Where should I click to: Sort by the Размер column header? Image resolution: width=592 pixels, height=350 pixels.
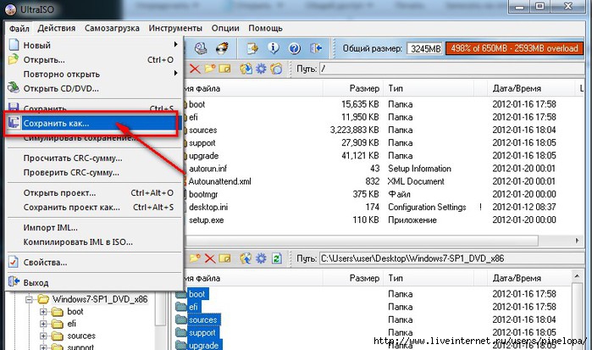[x=362, y=88]
